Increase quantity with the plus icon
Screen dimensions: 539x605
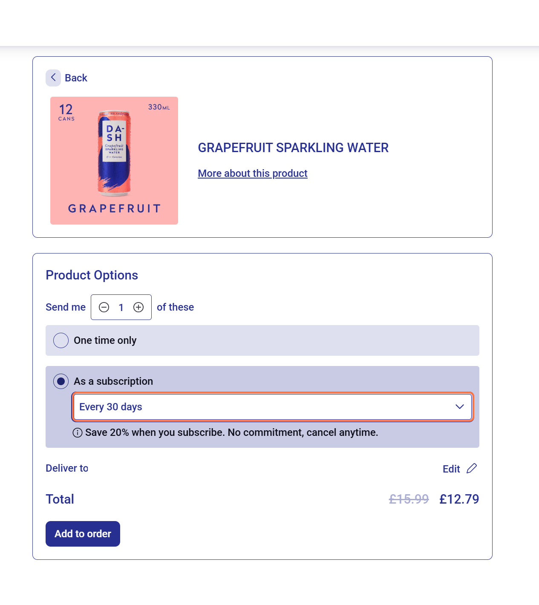pyautogui.click(x=138, y=307)
